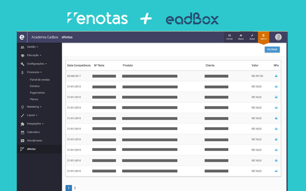The width and height of the screenshot is (306, 191).
Task: Click the date 02/08/2017
Action: pyautogui.click(x=74, y=76)
